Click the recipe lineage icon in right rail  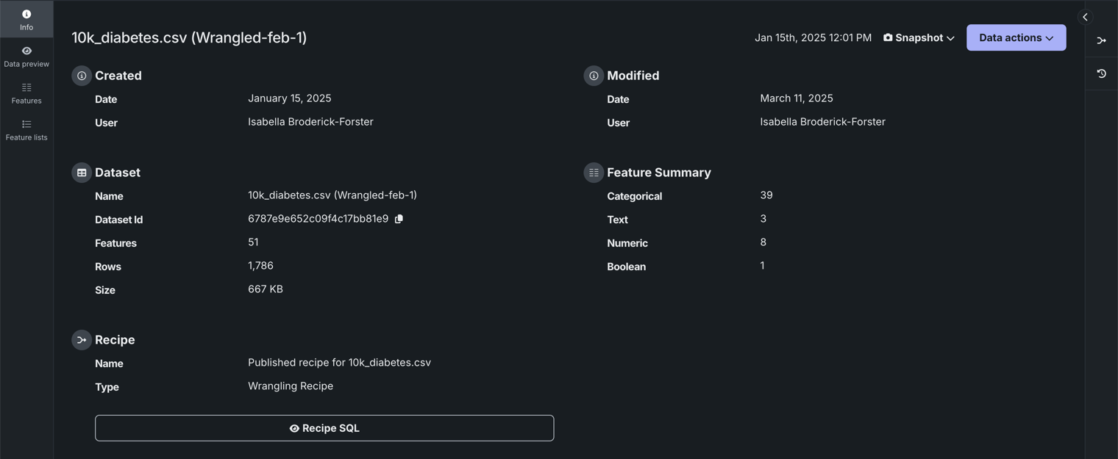1101,41
